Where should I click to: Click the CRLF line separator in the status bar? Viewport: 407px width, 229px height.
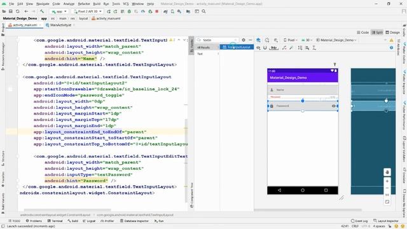click(355, 226)
